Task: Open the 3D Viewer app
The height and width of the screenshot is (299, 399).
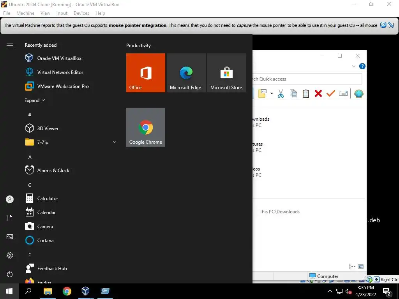Action: point(42,128)
